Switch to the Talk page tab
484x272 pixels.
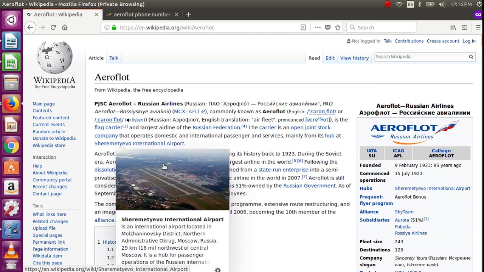[x=114, y=58]
